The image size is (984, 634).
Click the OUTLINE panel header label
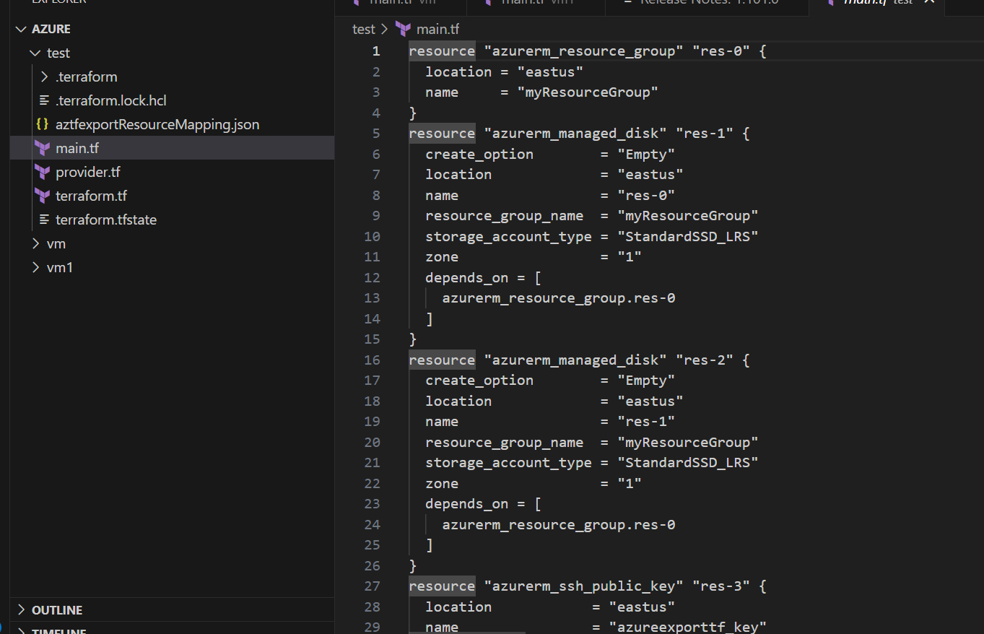[57, 610]
